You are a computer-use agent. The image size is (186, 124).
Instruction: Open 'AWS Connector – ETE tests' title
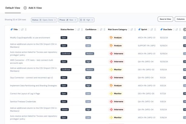click(x=31, y=62)
